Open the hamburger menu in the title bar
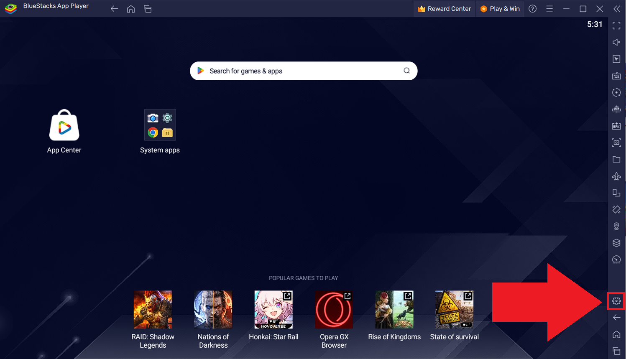The width and height of the screenshot is (626, 359). click(x=549, y=9)
